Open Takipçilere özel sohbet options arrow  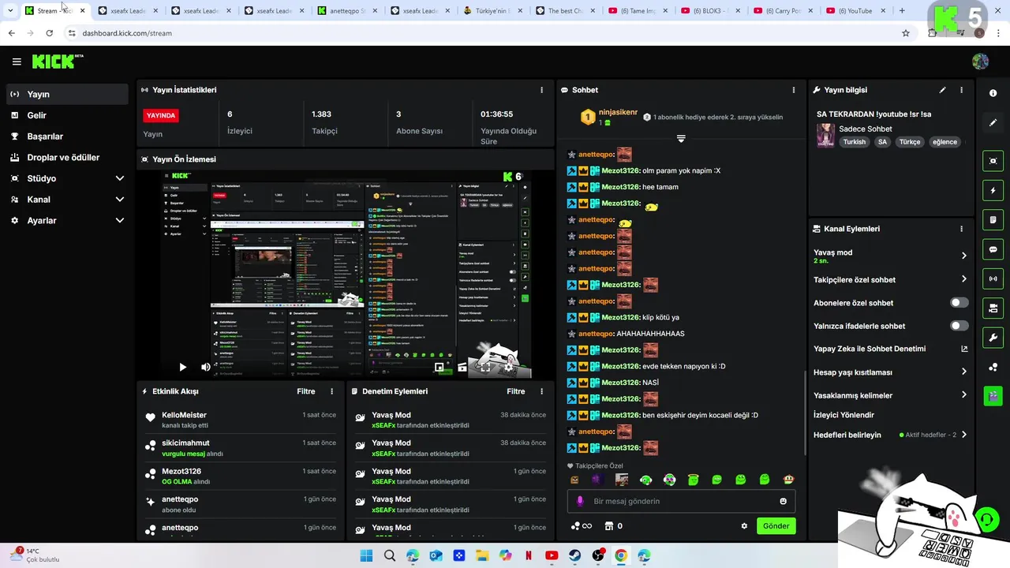963,279
